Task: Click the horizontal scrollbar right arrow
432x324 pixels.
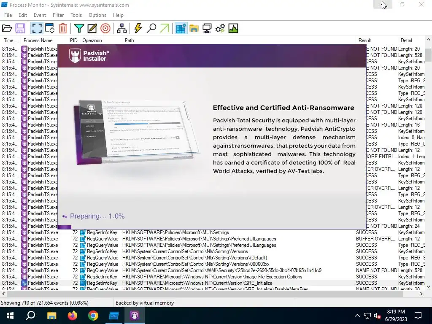Action: [421, 294]
